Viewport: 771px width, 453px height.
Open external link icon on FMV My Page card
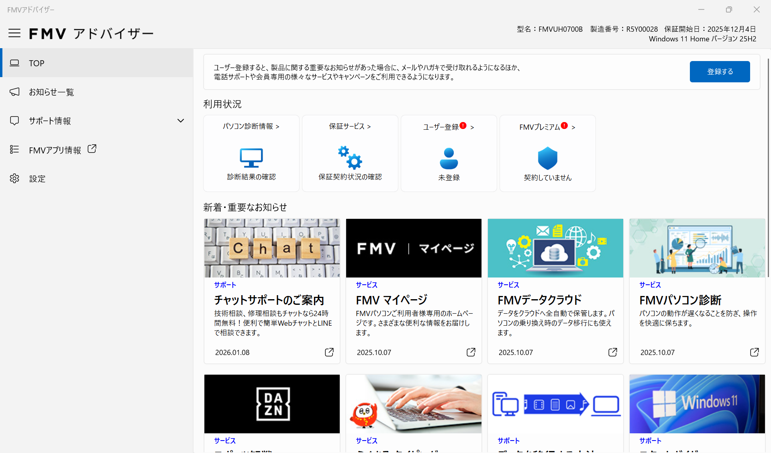pos(471,352)
